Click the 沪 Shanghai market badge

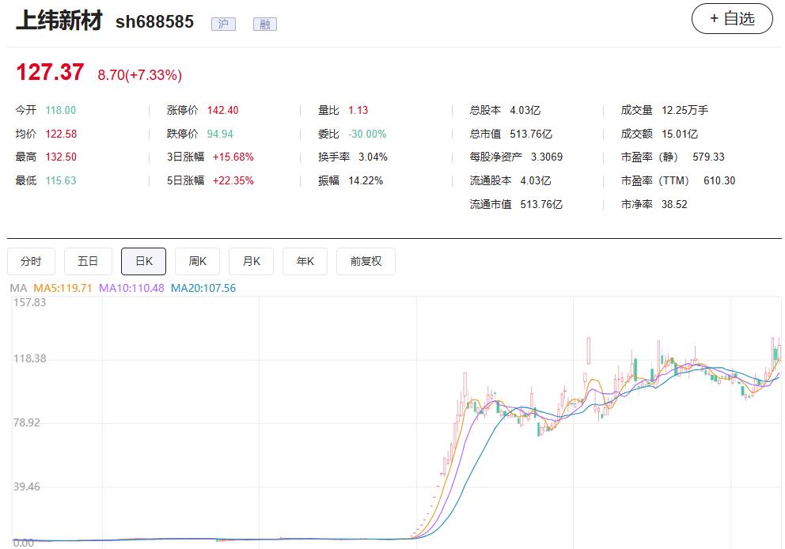click(x=223, y=24)
